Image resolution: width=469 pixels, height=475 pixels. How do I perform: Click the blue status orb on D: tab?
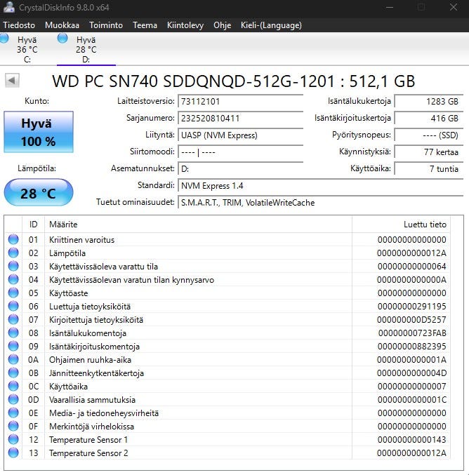click(x=62, y=38)
